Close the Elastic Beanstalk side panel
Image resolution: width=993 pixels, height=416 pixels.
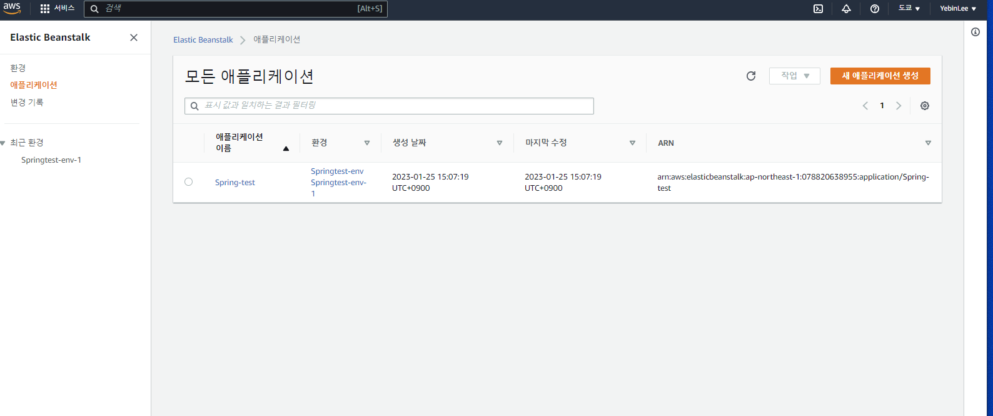point(134,38)
